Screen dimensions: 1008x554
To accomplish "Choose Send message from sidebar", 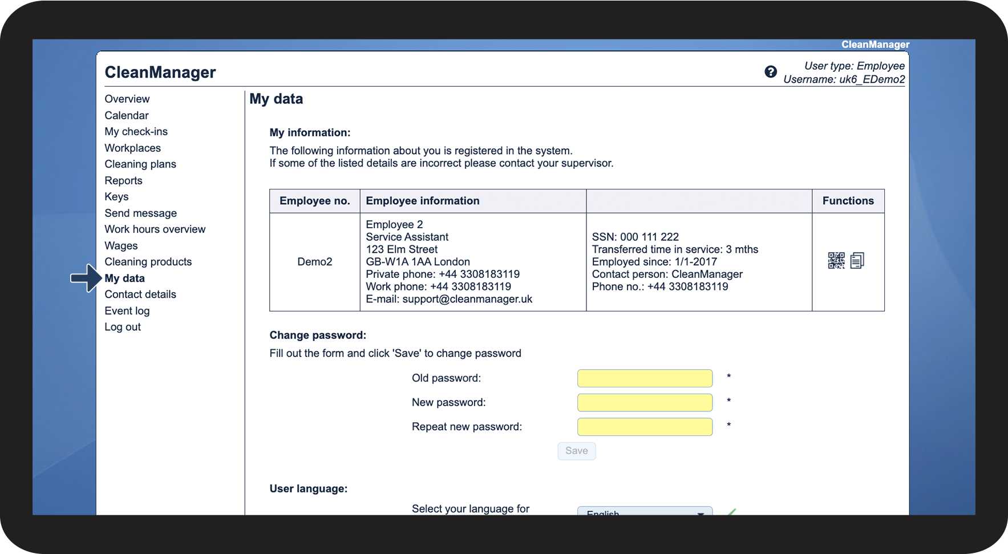I will (x=140, y=213).
